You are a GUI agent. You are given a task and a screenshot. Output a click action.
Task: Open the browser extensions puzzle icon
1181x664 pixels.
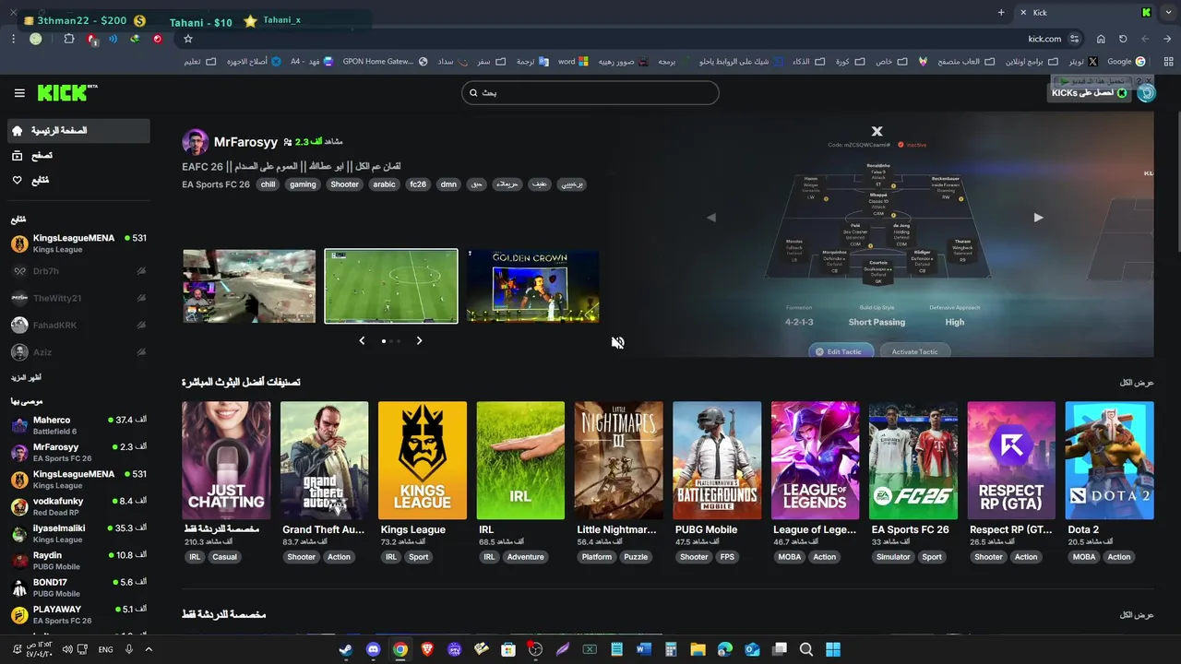point(69,39)
